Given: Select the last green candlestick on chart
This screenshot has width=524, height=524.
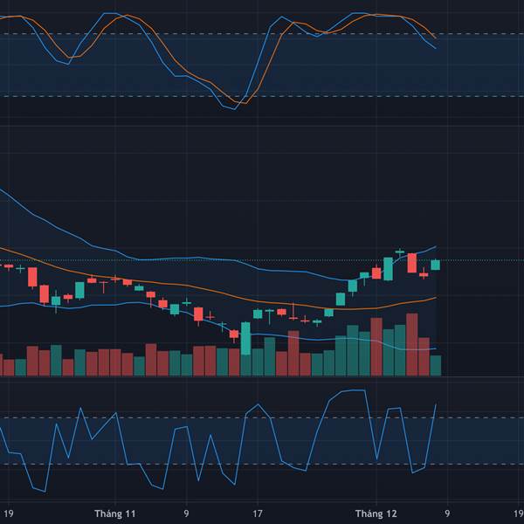Looking at the screenshot, I should pos(436,265).
